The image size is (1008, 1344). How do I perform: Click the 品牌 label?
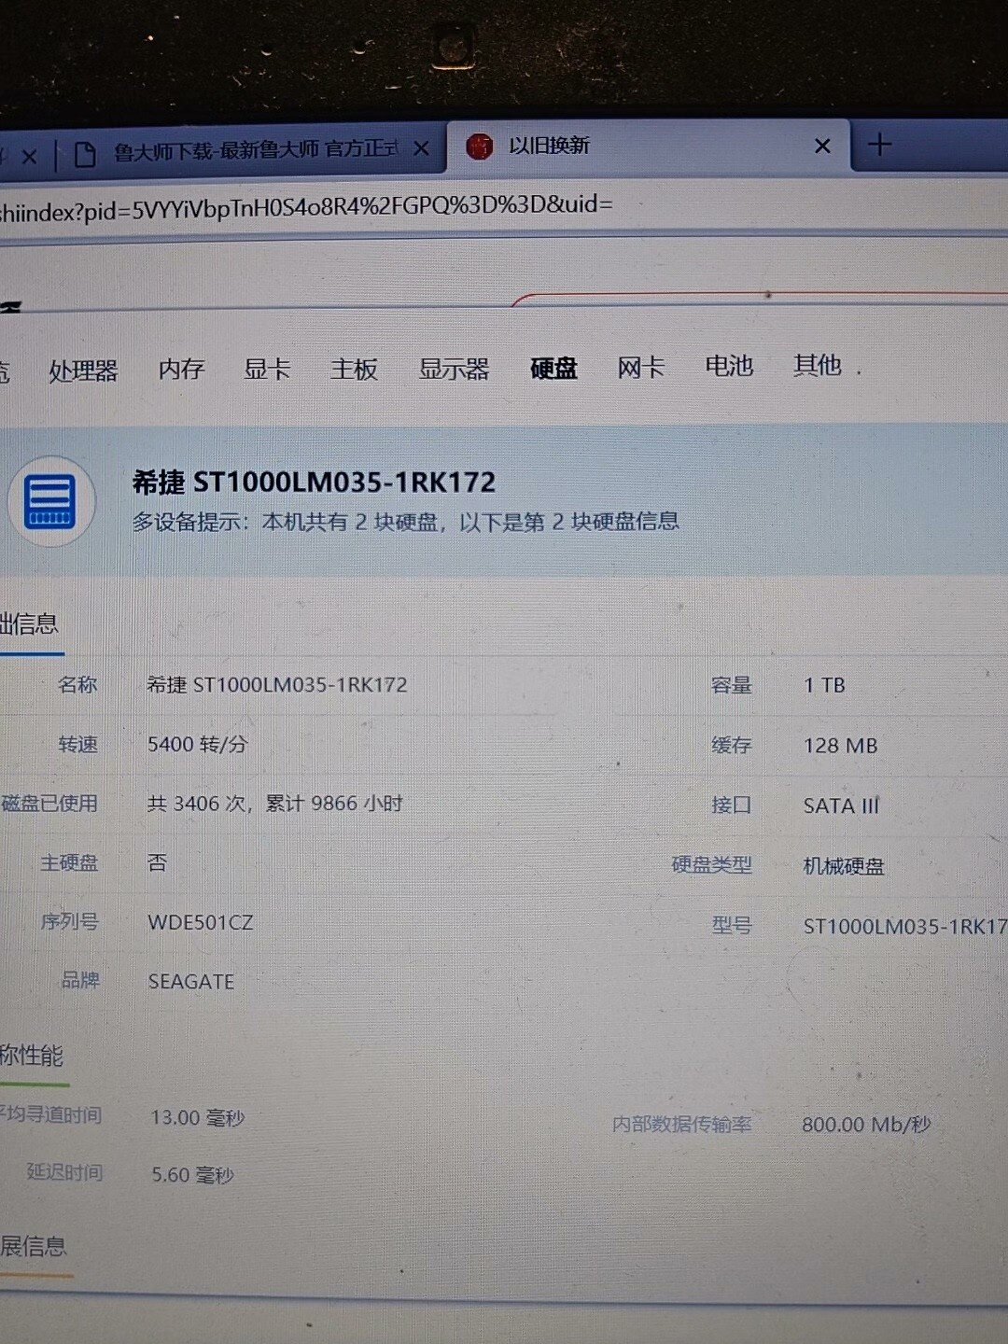(x=80, y=980)
